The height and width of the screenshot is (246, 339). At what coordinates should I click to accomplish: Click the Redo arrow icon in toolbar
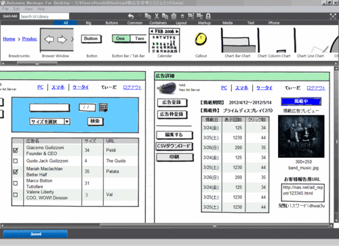point(140,16)
